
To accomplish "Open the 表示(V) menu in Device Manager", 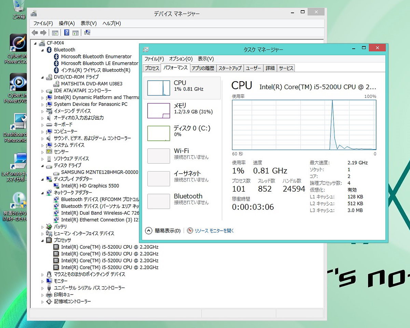I will click(x=88, y=23).
